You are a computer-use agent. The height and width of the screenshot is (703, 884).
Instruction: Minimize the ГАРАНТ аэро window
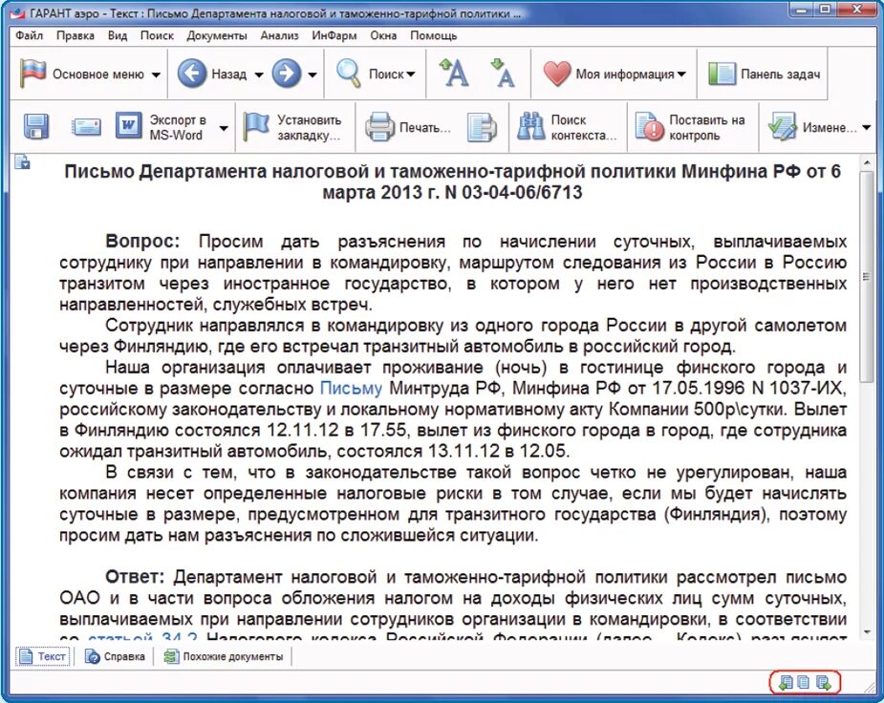click(x=802, y=10)
